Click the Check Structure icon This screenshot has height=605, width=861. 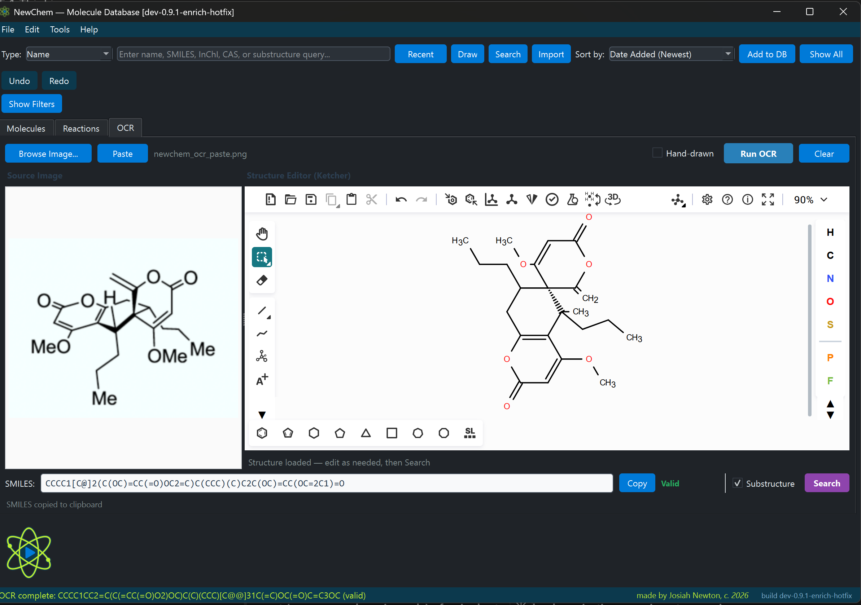pos(552,200)
